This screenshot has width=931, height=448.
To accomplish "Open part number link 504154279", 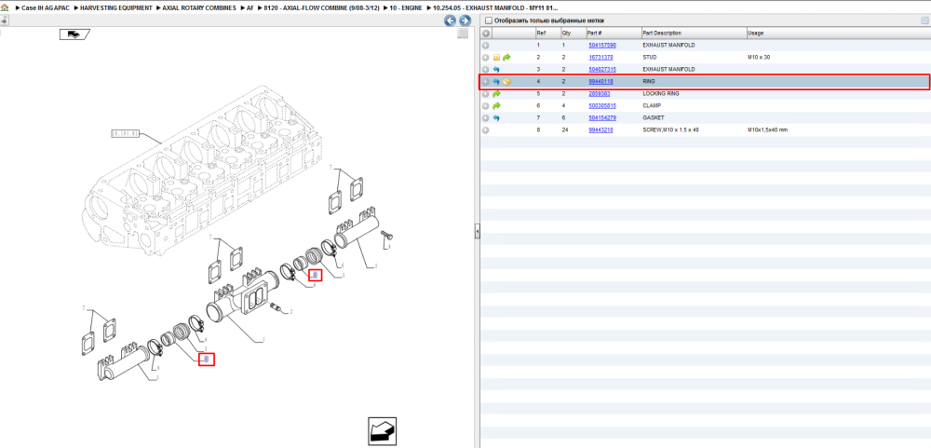I will (x=602, y=118).
